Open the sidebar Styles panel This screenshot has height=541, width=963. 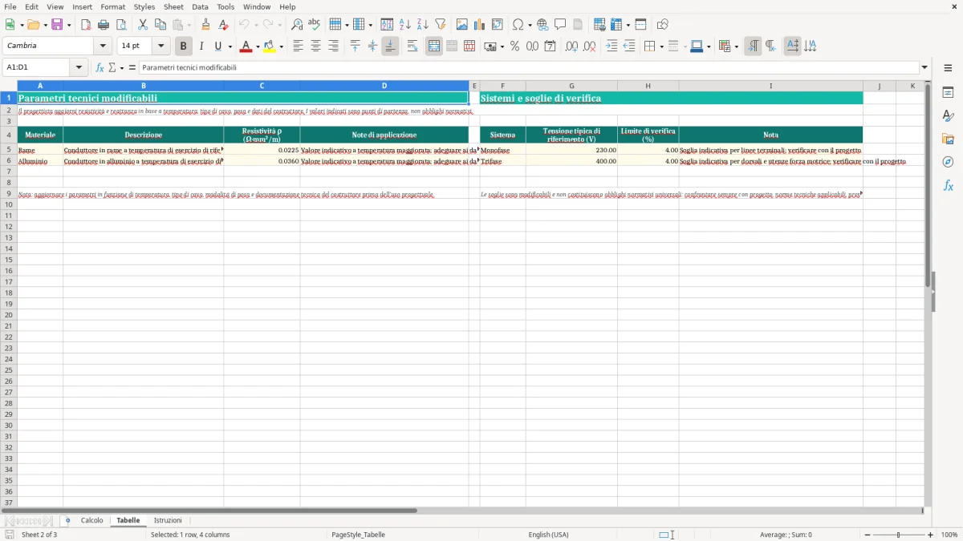[948, 115]
